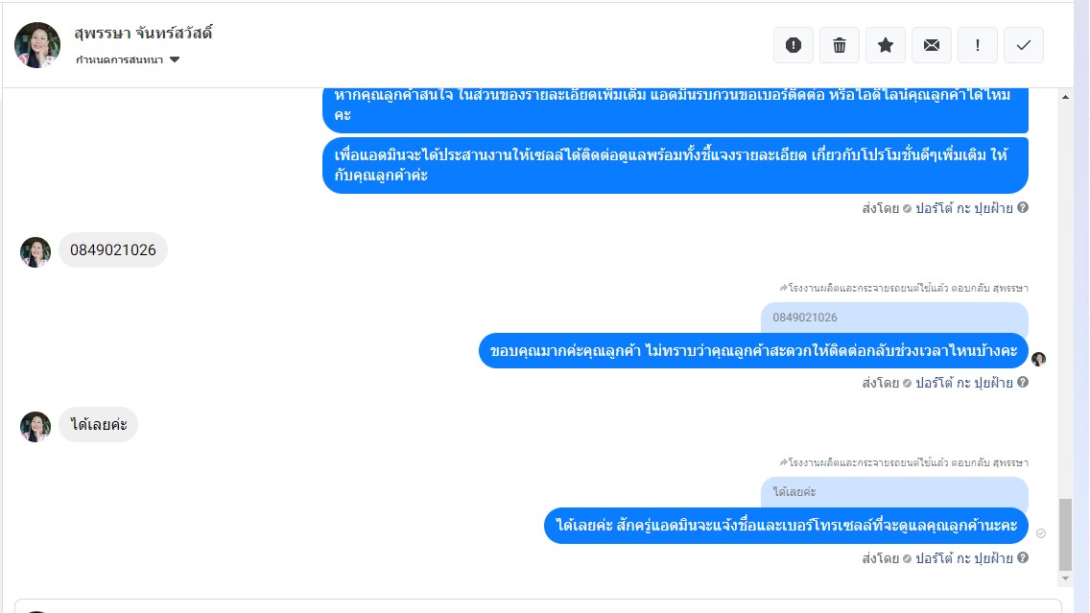Click the scrollbar down arrow
1090x613 pixels.
click(1065, 579)
